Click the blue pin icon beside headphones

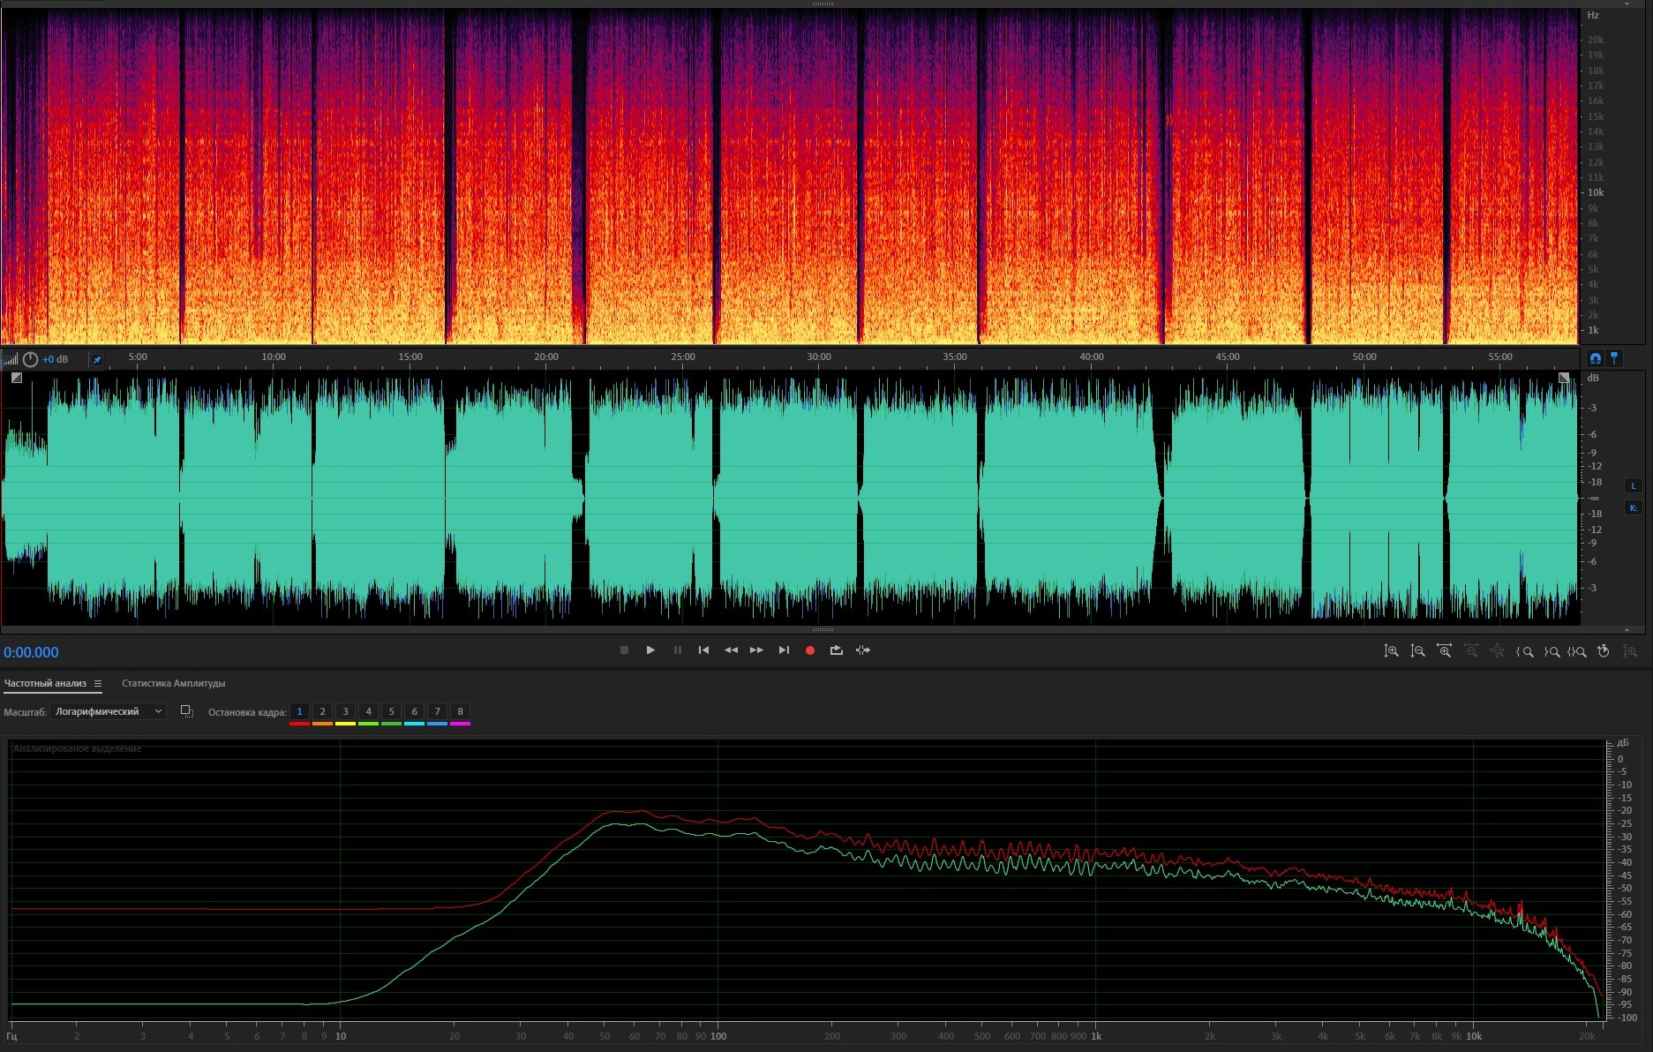1614,358
